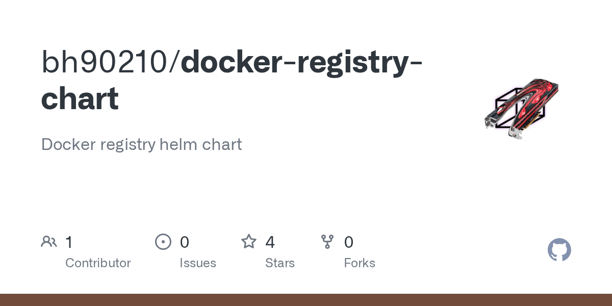Open the GitHub octocat logo
The width and height of the screenshot is (612, 306).
[559, 250]
